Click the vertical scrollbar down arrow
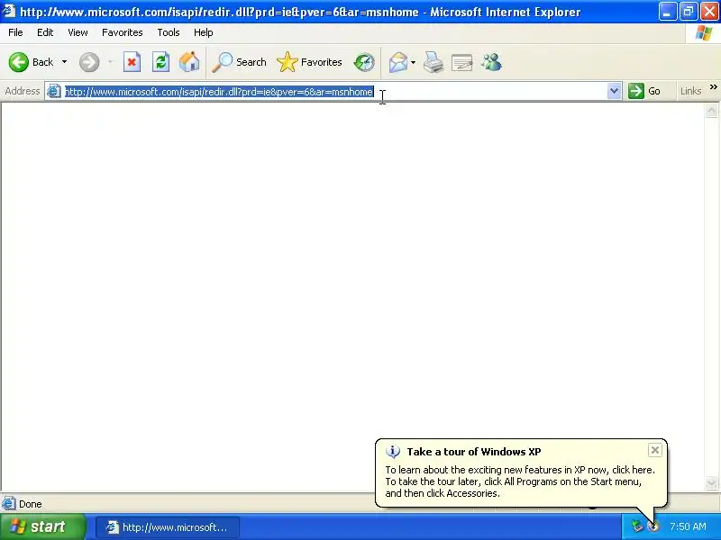This screenshot has width=721, height=540. [x=711, y=482]
